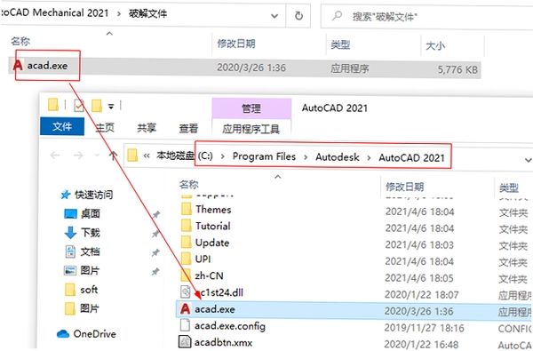
Task: Switch to the 主页 ribbon tab
Action: pos(105,128)
